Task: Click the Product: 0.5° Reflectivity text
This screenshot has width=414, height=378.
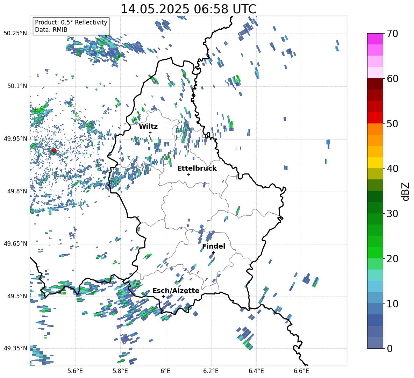Action: point(71,22)
